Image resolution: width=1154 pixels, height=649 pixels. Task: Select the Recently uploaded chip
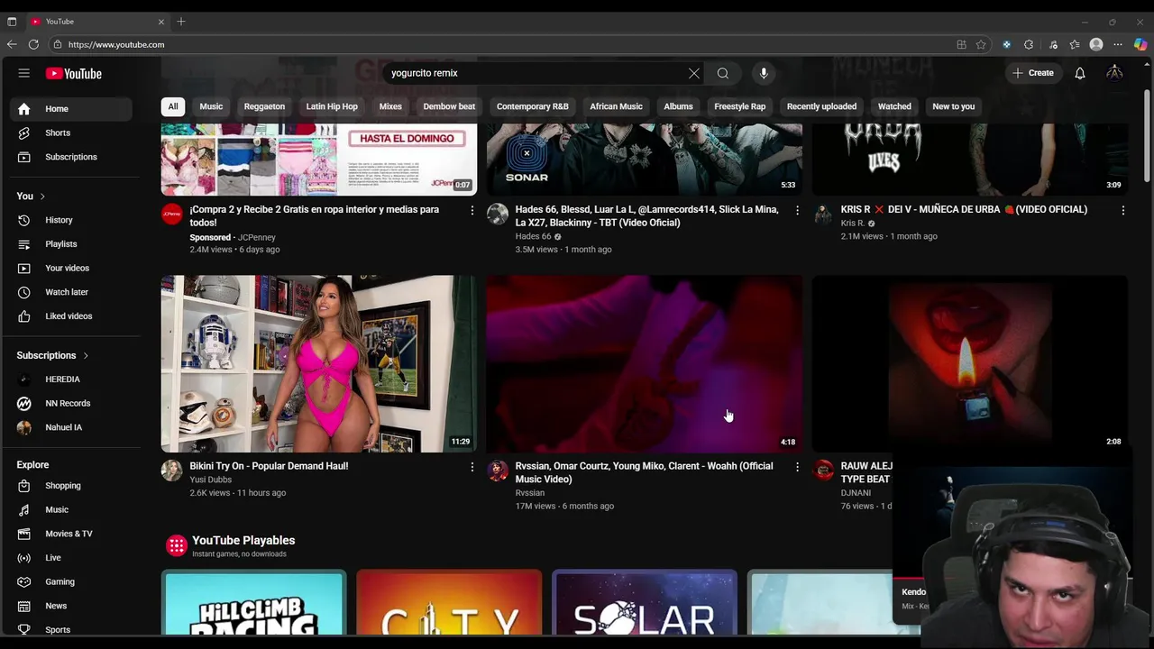point(821,106)
